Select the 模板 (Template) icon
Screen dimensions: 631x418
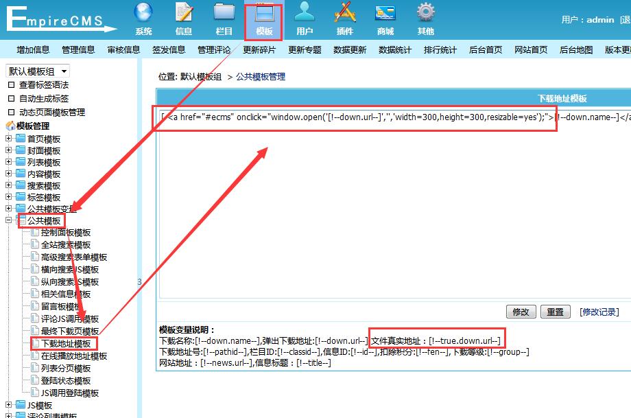coord(264,14)
